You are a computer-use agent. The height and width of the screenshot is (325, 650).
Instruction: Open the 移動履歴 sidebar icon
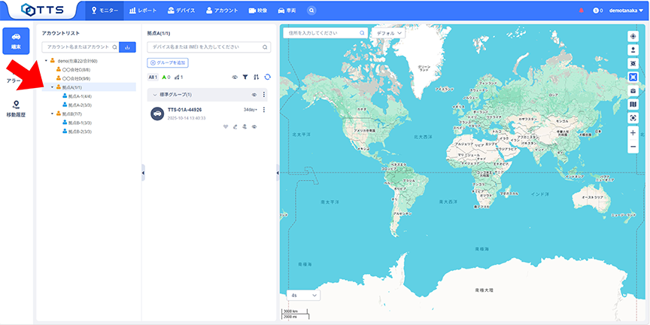click(16, 108)
